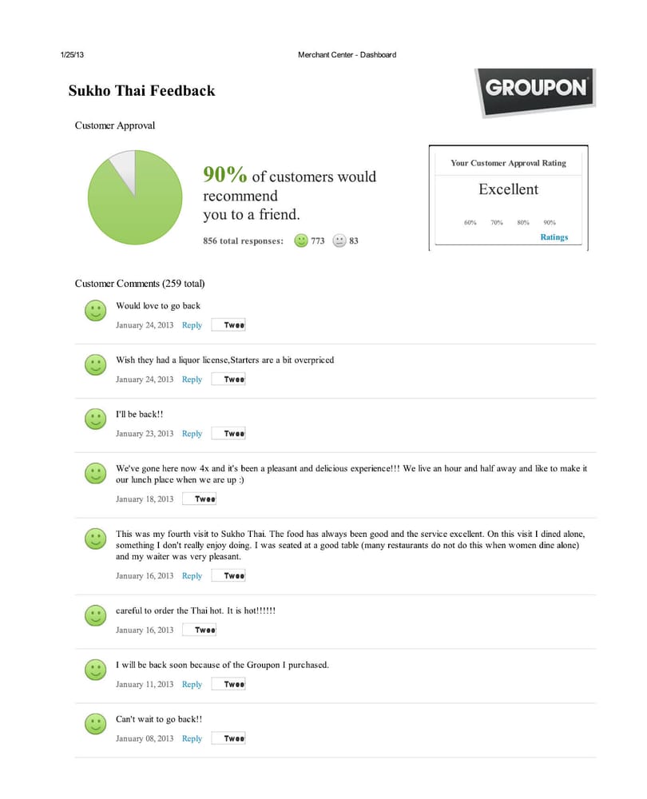Click smiley icon next to 'Can't wait to go back!!'

tap(95, 724)
